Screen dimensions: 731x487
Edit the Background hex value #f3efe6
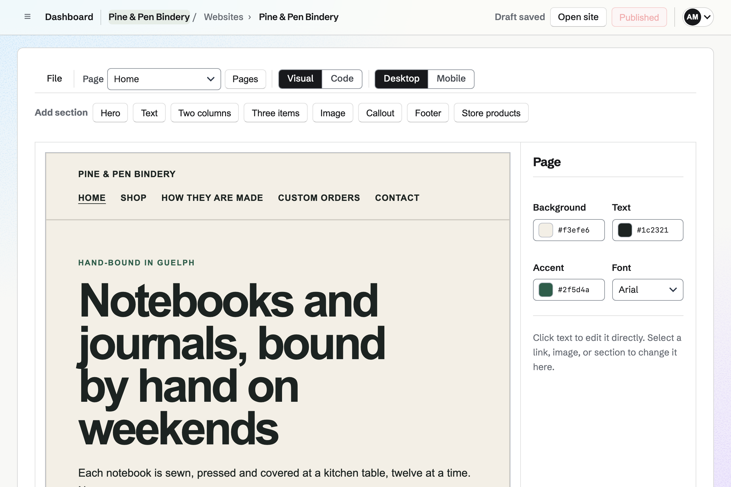tap(574, 230)
